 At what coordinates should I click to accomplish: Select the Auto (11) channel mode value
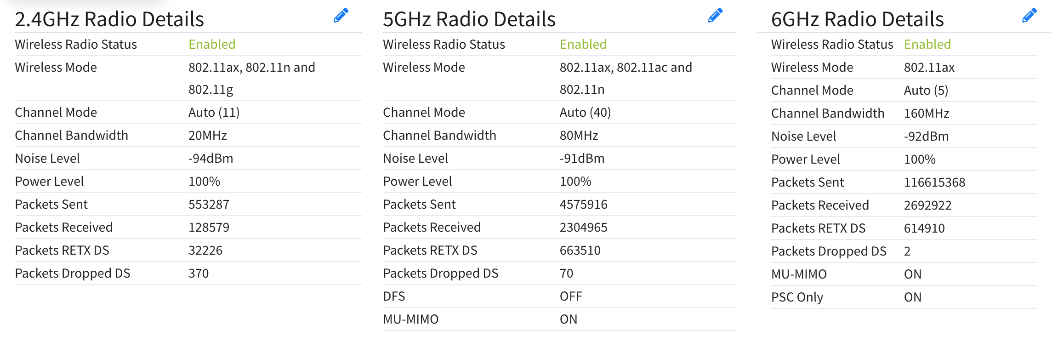(214, 113)
